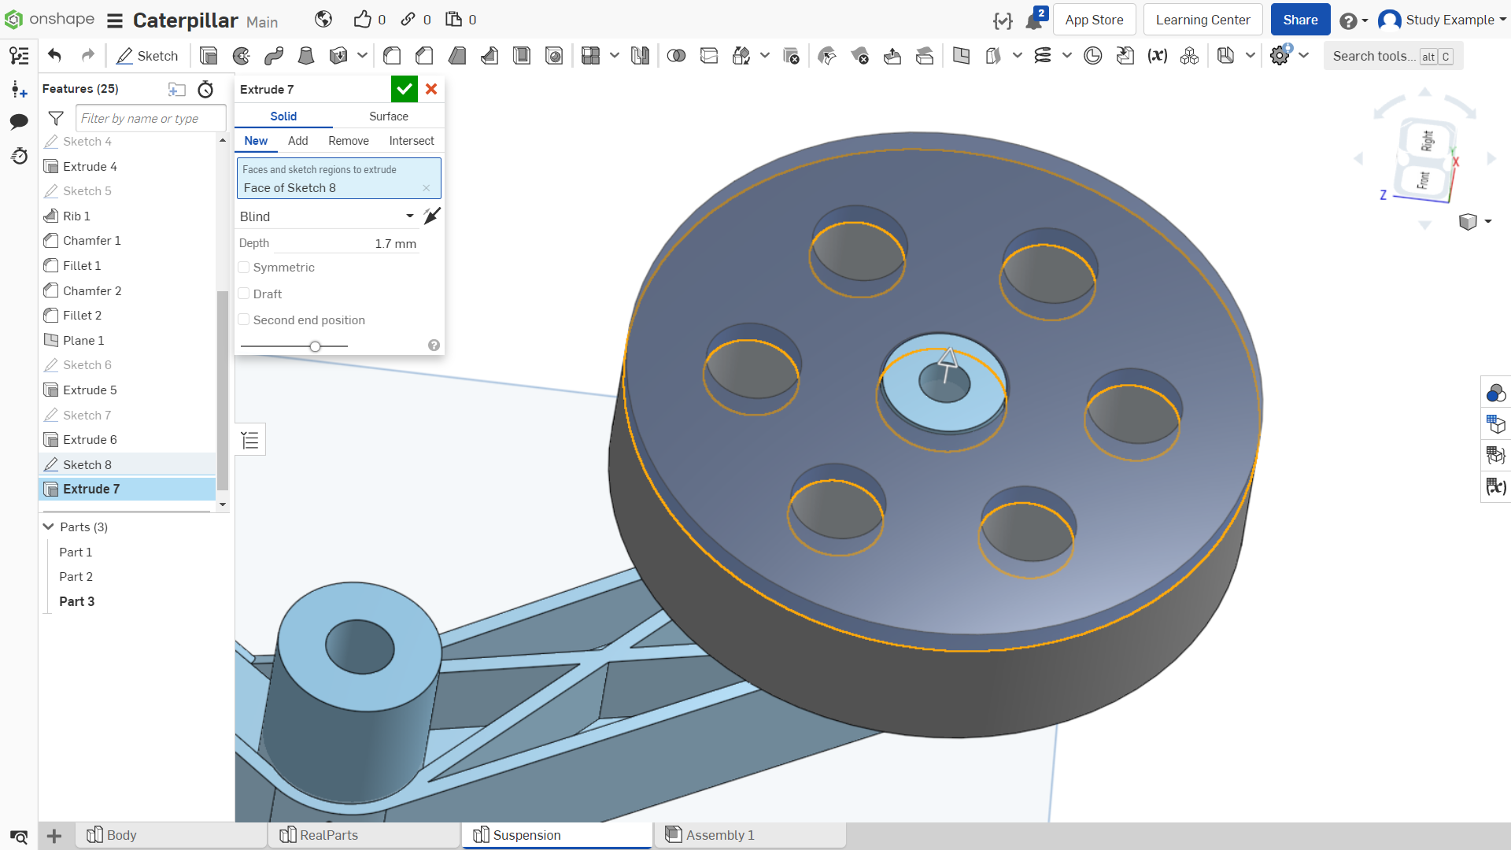Select the Extrude tool in the toolbar
The image size is (1511, 850).
[x=209, y=56]
